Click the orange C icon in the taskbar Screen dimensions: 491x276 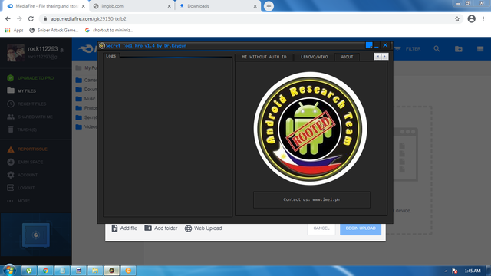[x=128, y=271]
